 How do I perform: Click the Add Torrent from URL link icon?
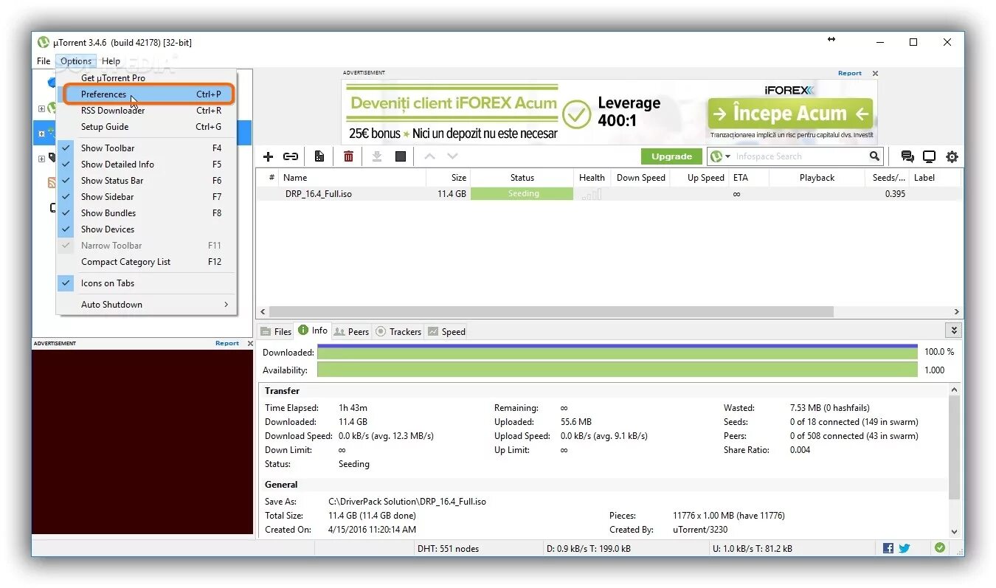click(x=291, y=156)
